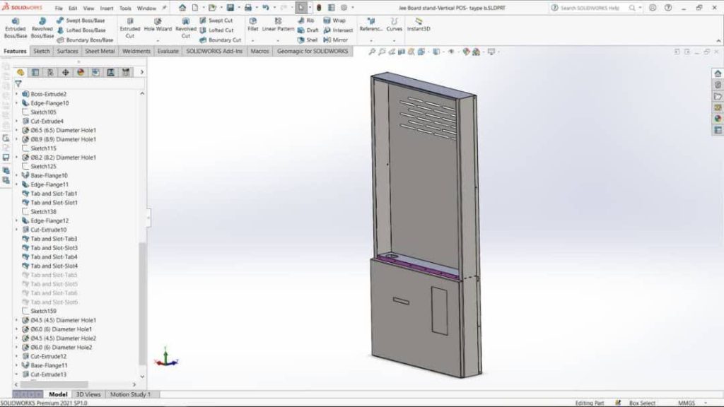The height and width of the screenshot is (407, 724).
Task: Open the Window menu
Action: pos(146,8)
